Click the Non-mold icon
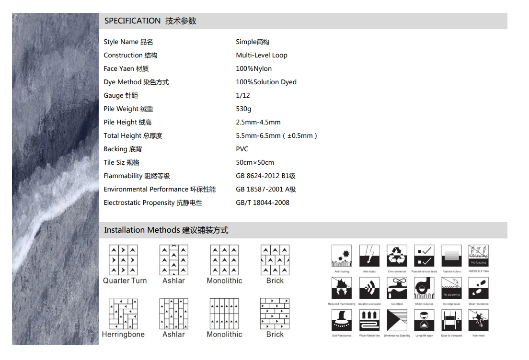 [x=478, y=320]
